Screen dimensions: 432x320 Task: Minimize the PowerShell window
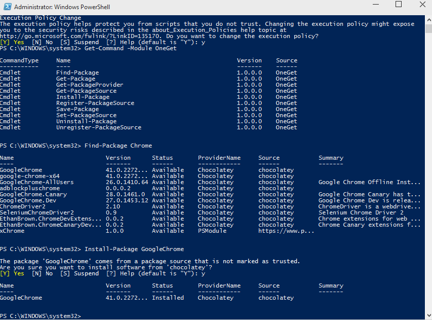coord(376,5)
